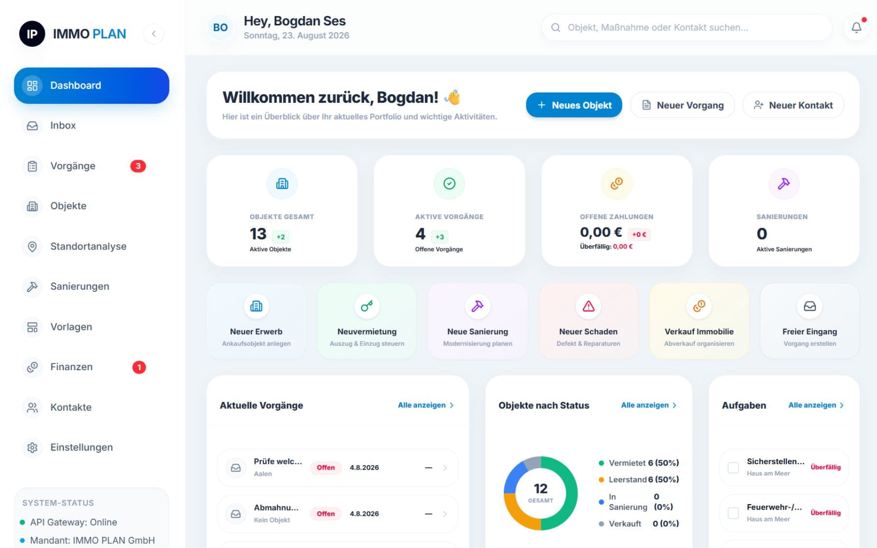Click the Kontakte people icon
Viewport: 877px width, 548px height.
tap(32, 407)
